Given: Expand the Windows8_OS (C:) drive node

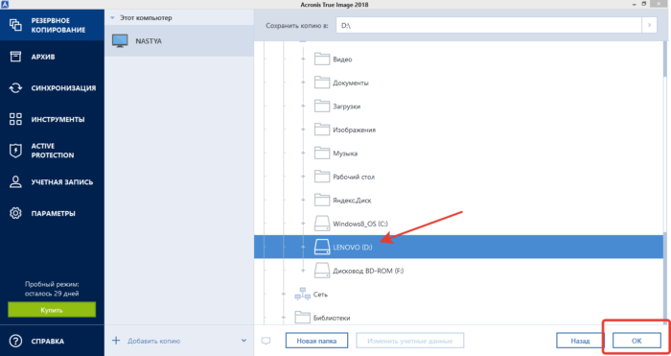Looking at the screenshot, I should (x=303, y=224).
